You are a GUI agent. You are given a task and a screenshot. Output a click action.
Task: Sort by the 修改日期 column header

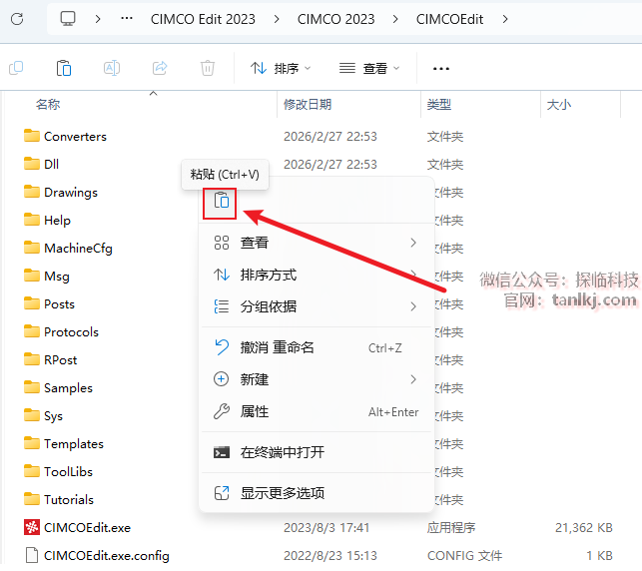pos(308,105)
